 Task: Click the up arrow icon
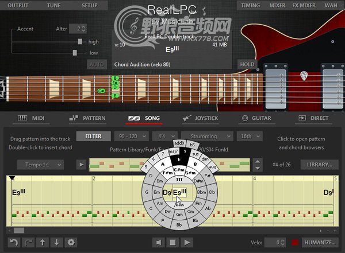[43, 243]
